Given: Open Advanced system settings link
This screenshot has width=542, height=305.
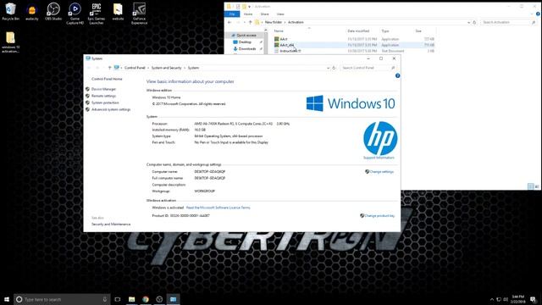Looking at the screenshot, I should click(x=111, y=109).
